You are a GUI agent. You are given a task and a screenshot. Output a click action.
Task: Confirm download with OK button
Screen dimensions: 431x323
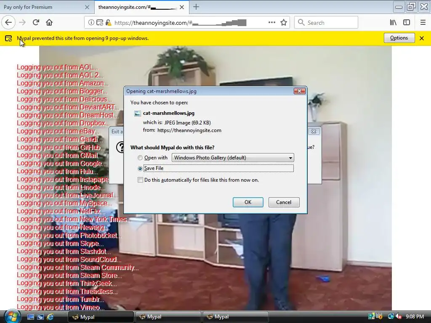coord(248,202)
